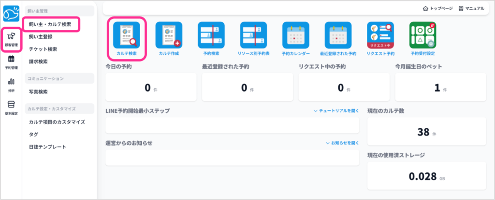The image size is (495, 200).
Task: Switch to 予約管理 in the sidebar
Action: (11, 62)
